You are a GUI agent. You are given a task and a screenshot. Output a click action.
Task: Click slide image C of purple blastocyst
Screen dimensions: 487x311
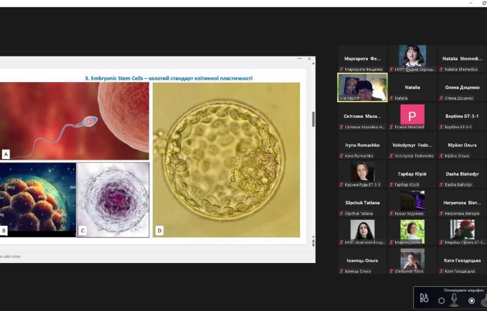113,200
